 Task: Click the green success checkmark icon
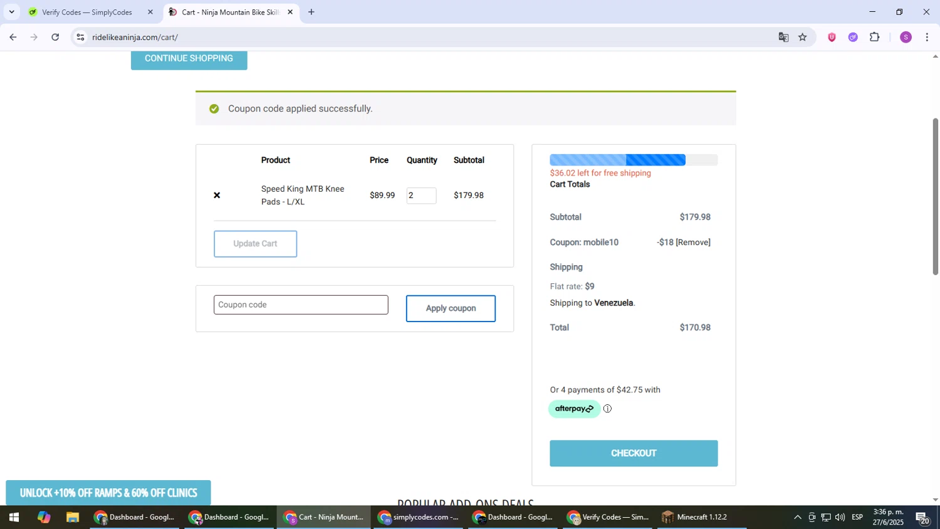tap(214, 109)
